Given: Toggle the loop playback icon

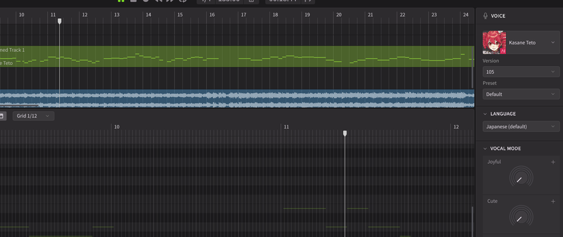Looking at the screenshot, I should tap(183, 1).
